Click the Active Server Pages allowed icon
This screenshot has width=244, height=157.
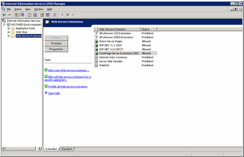pos(96,41)
